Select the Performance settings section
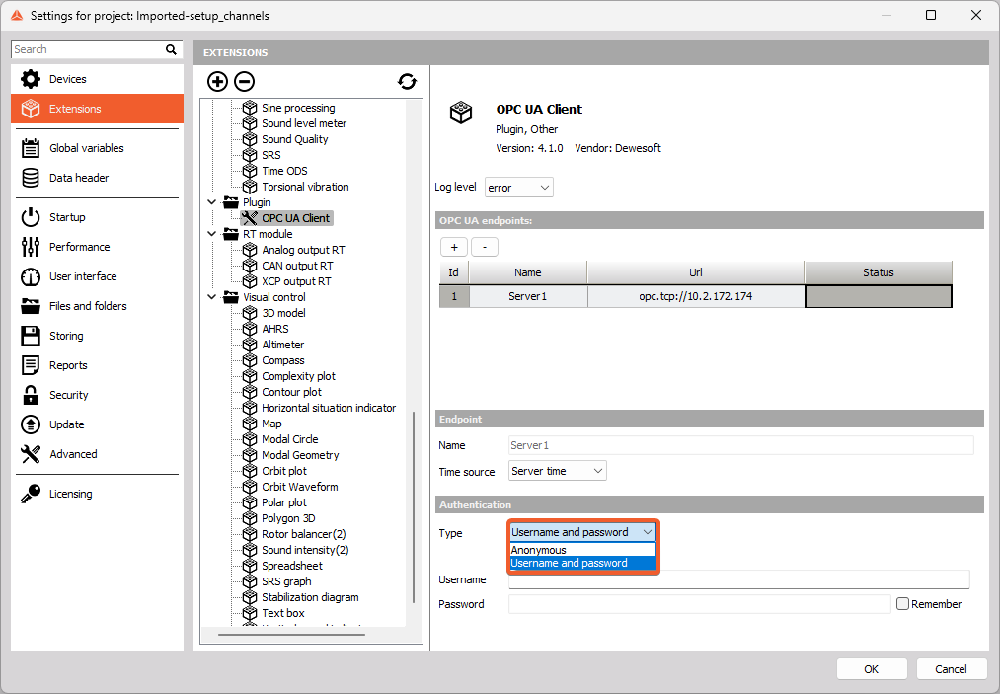 coord(97,247)
